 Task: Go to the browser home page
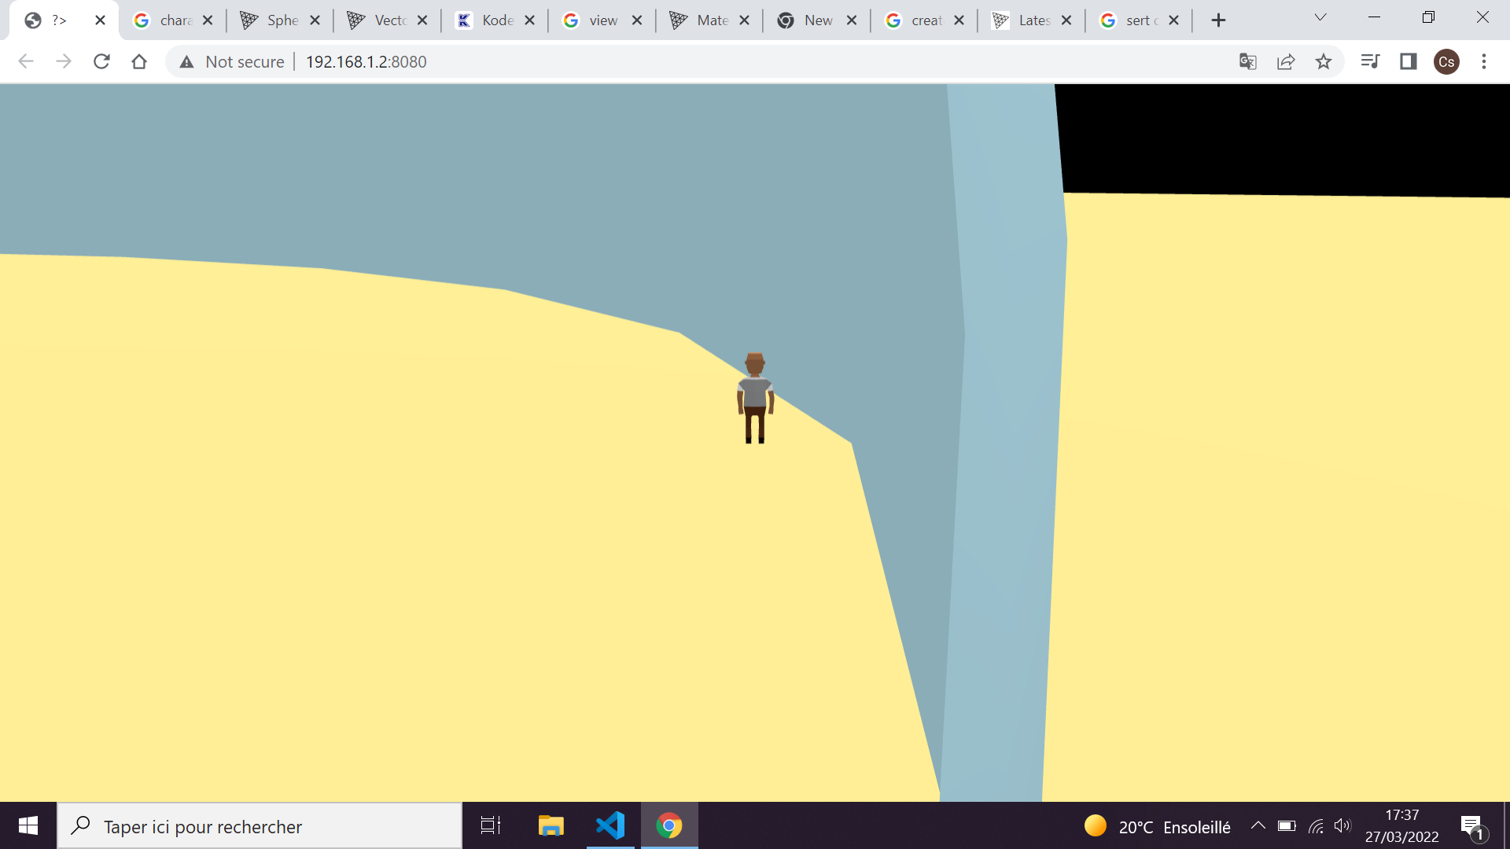pos(139,61)
